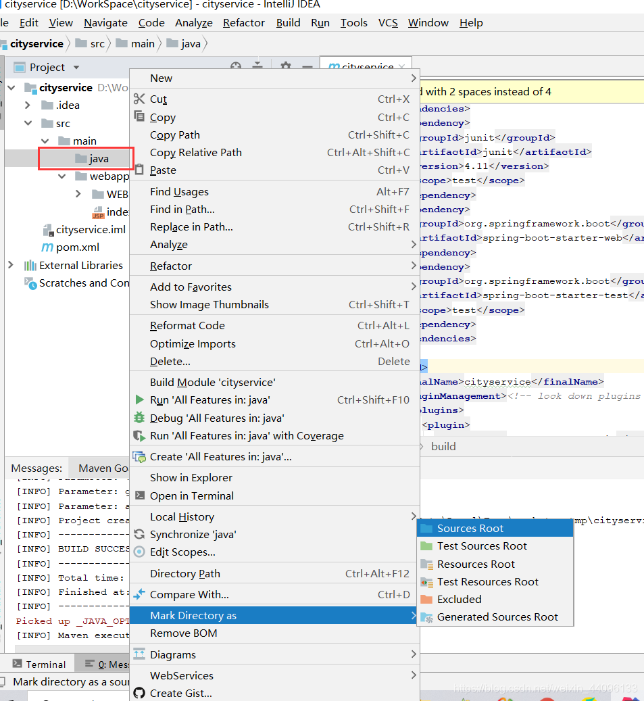Image resolution: width=644 pixels, height=701 pixels.
Task: Click the Diagrams icon in the context menu
Action: (140, 654)
